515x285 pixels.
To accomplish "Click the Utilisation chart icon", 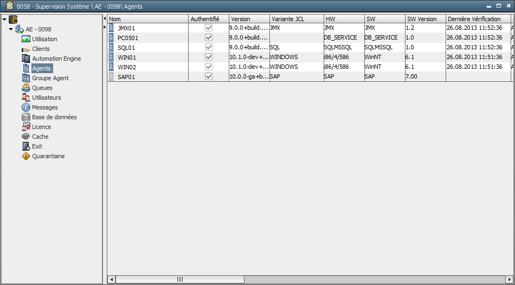I will pos(26,39).
